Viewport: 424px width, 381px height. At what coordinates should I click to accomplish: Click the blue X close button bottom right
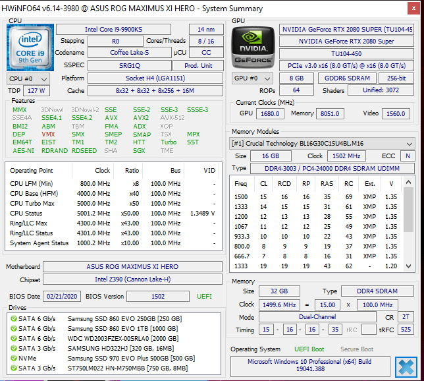(406, 367)
